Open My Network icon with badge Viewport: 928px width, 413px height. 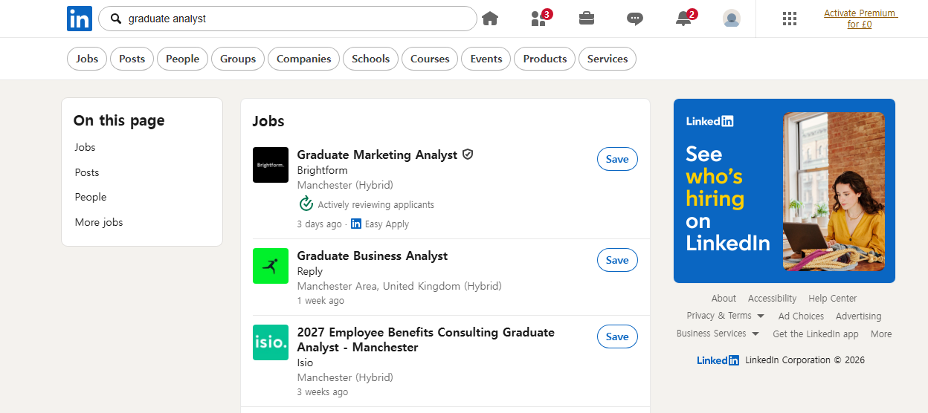[541, 18]
